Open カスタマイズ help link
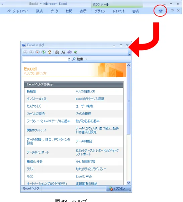 click(34, 106)
